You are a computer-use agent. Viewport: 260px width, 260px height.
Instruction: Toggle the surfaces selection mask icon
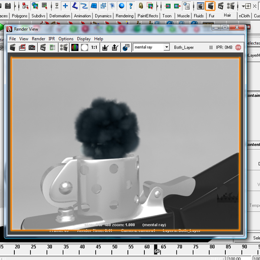tap(94, 6)
